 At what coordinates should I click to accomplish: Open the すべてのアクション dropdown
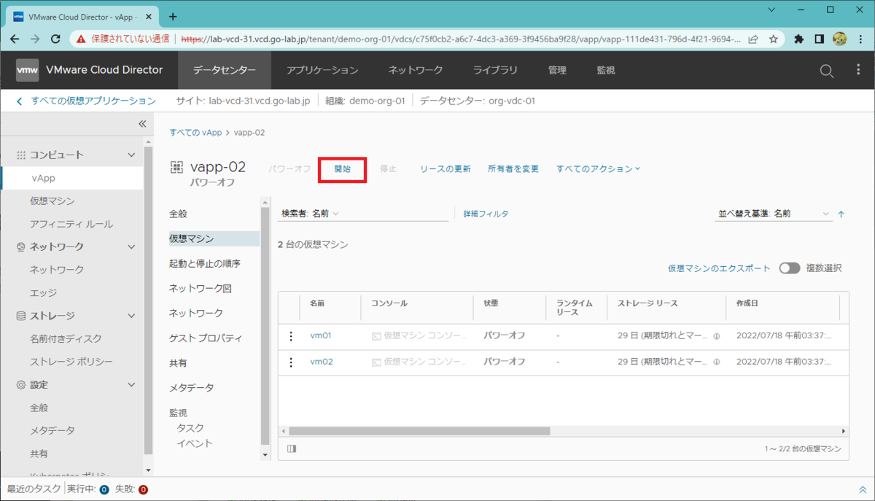tap(598, 168)
